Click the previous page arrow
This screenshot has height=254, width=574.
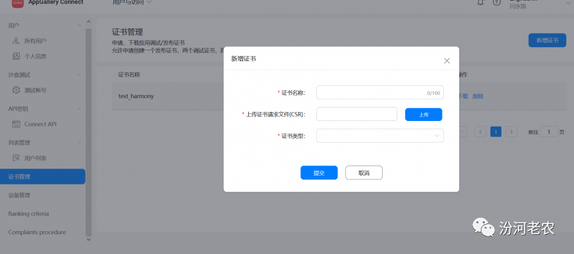[x=480, y=132]
